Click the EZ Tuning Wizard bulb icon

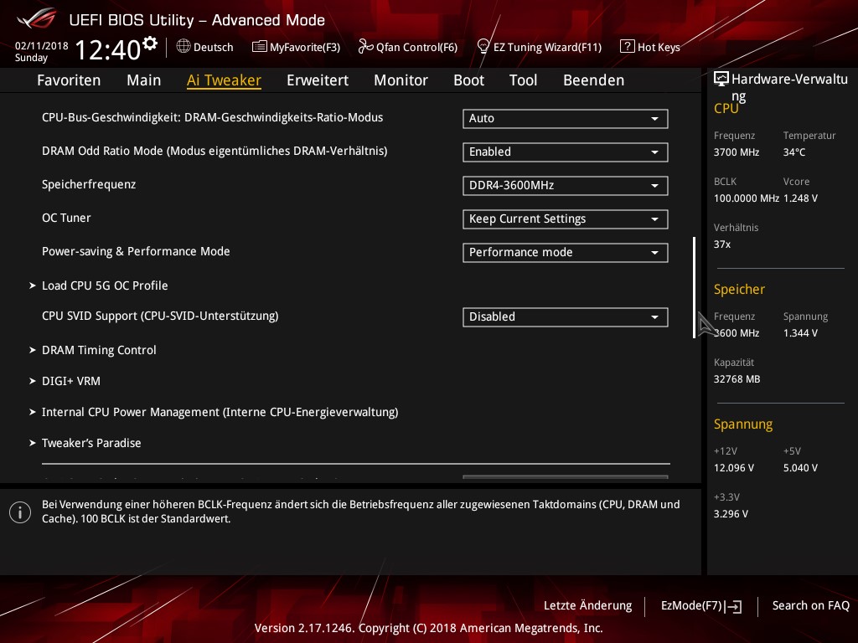pos(483,47)
